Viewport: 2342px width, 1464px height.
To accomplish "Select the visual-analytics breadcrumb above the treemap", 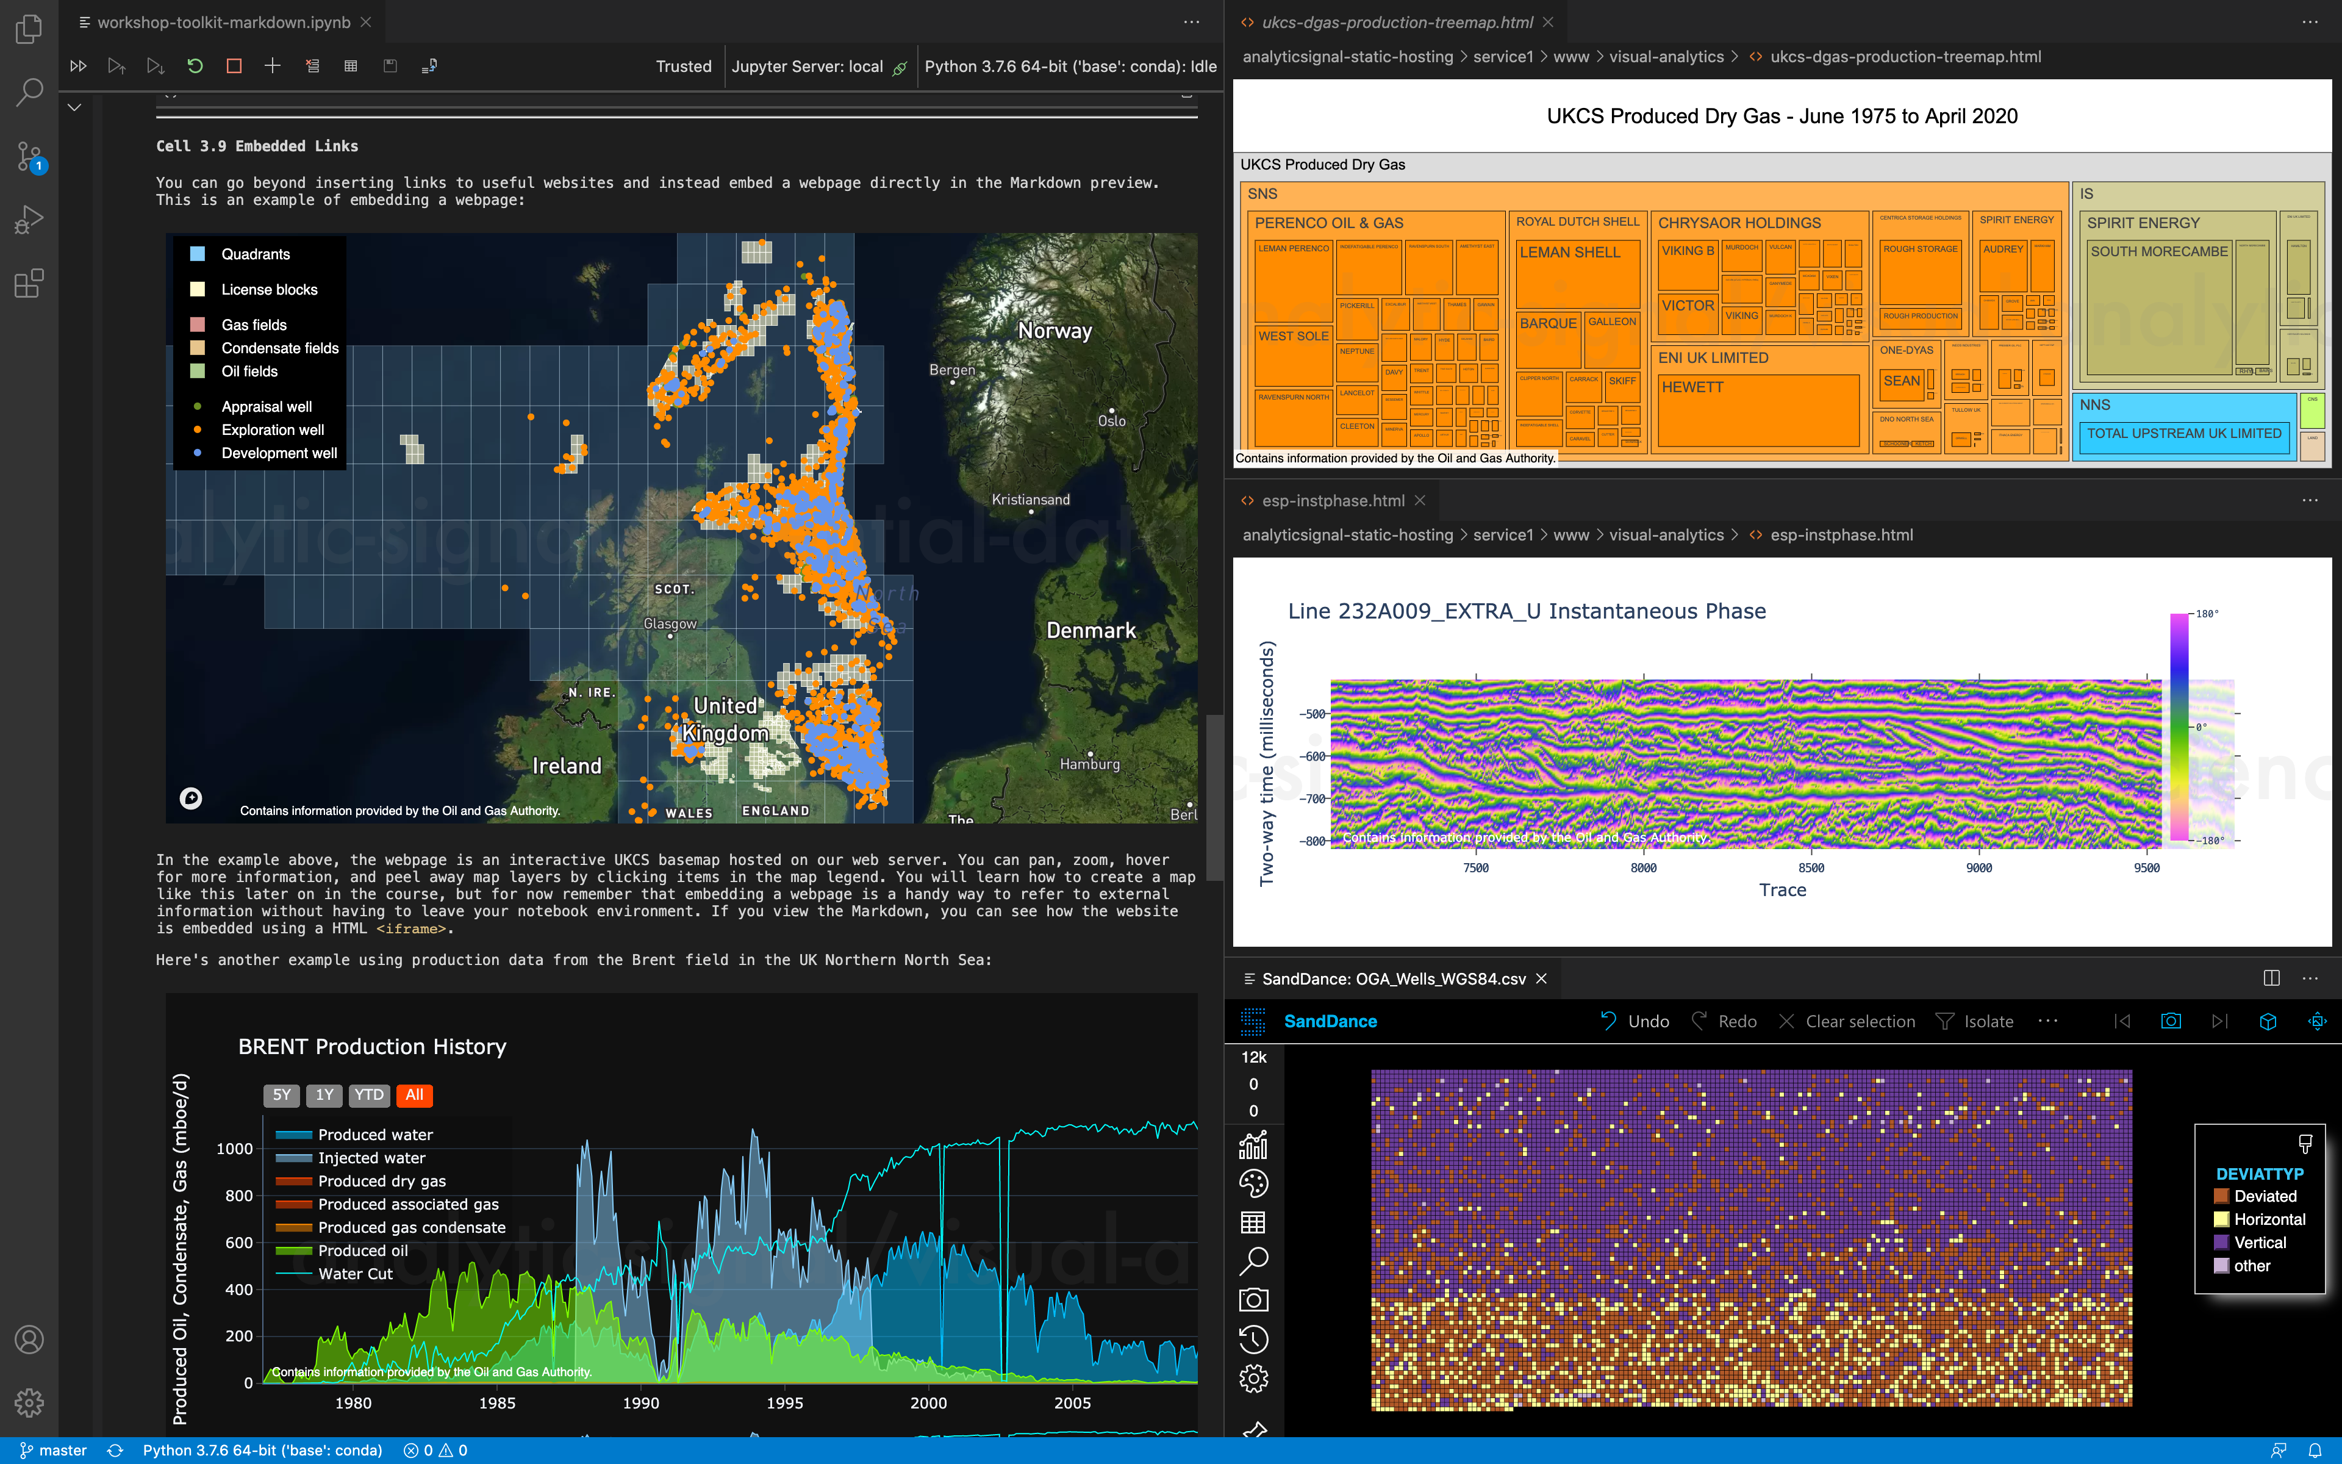I will [1666, 57].
